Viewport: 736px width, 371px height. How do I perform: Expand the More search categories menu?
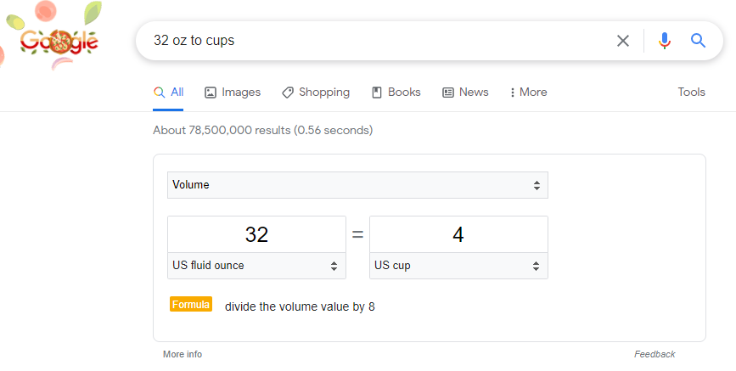pyautogui.click(x=529, y=93)
